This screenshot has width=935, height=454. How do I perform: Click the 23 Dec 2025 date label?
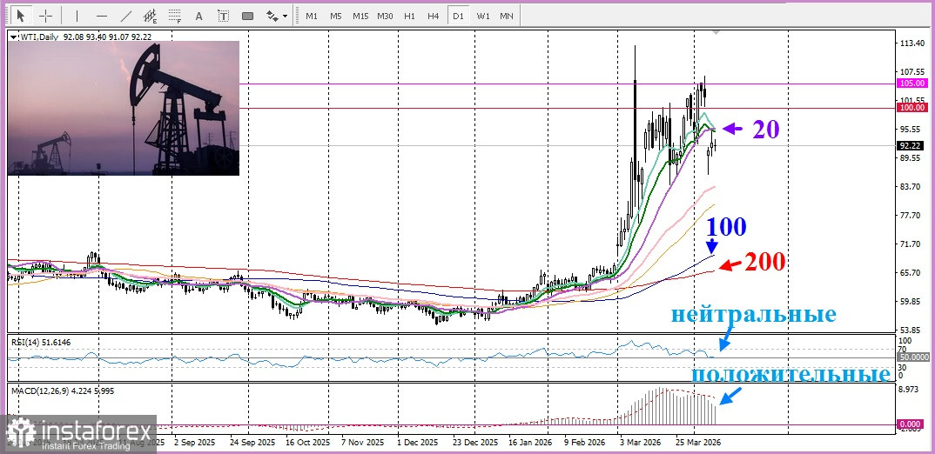pyautogui.click(x=474, y=444)
